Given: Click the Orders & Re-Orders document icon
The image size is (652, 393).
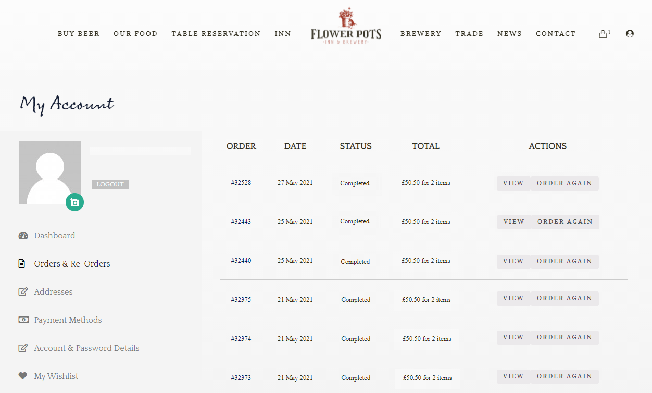Looking at the screenshot, I should pyautogui.click(x=22, y=264).
